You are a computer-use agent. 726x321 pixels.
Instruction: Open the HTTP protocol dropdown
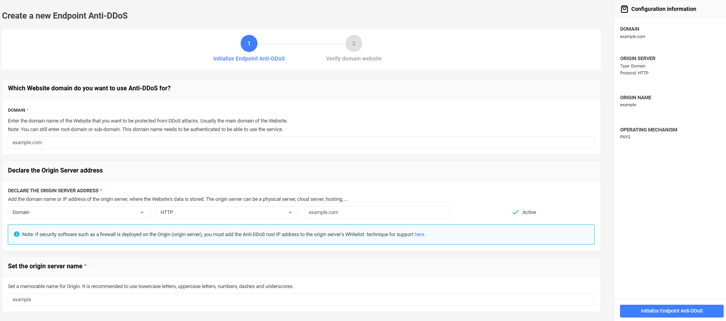pos(227,212)
